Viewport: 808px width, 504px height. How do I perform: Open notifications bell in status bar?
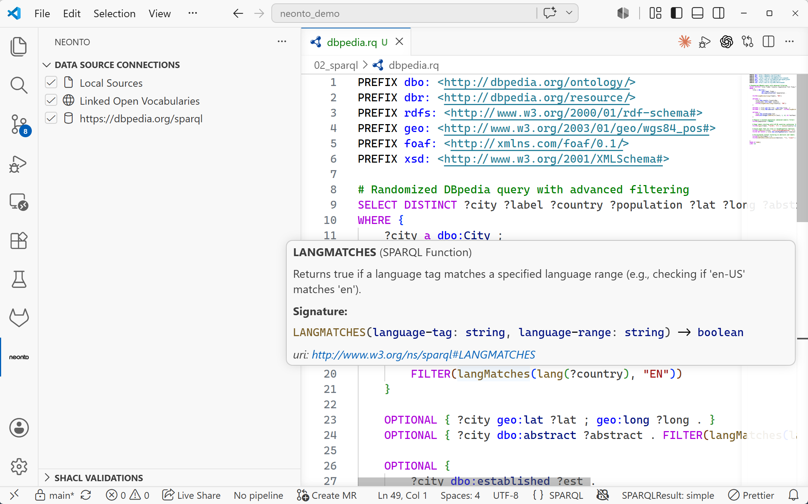(x=793, y=495)
